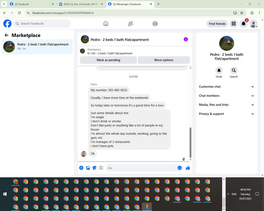Click the Search Facebook field

(x=42, y=24)
